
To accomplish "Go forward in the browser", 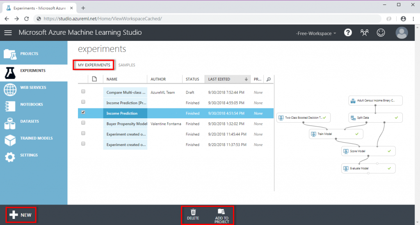I will [x=16, y=19].
